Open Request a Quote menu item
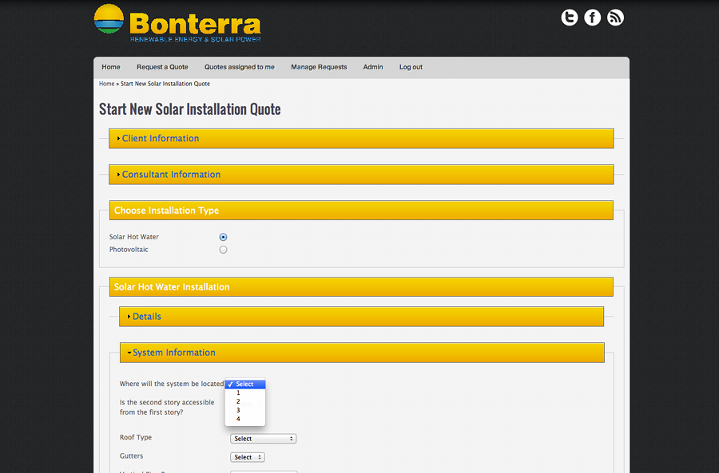719x473 pixels. click(x=162, y=67)
